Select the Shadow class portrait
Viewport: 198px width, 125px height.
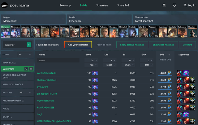coord(192,32)
